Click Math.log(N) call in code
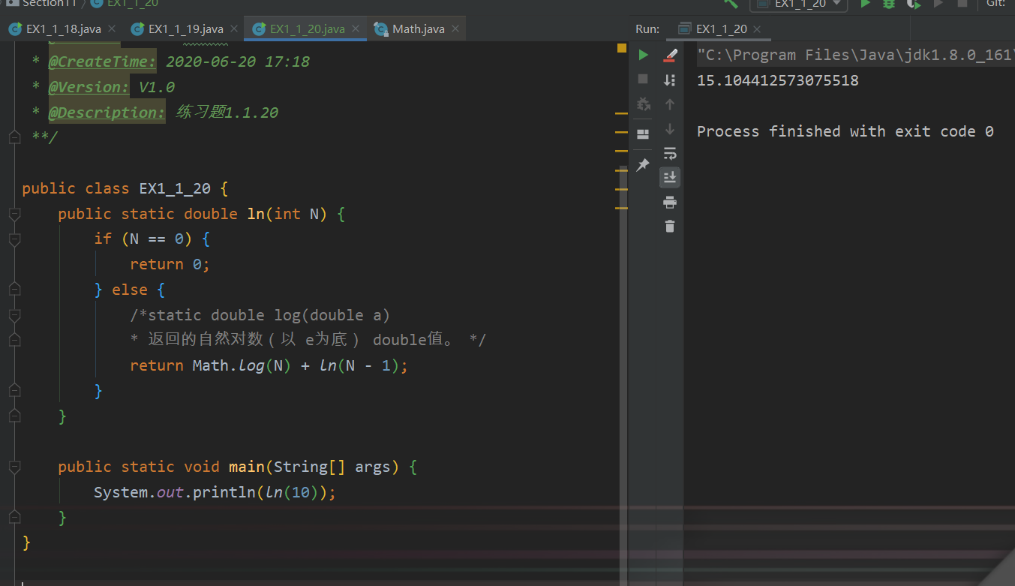1015x586 pixels. pos(242,366)
